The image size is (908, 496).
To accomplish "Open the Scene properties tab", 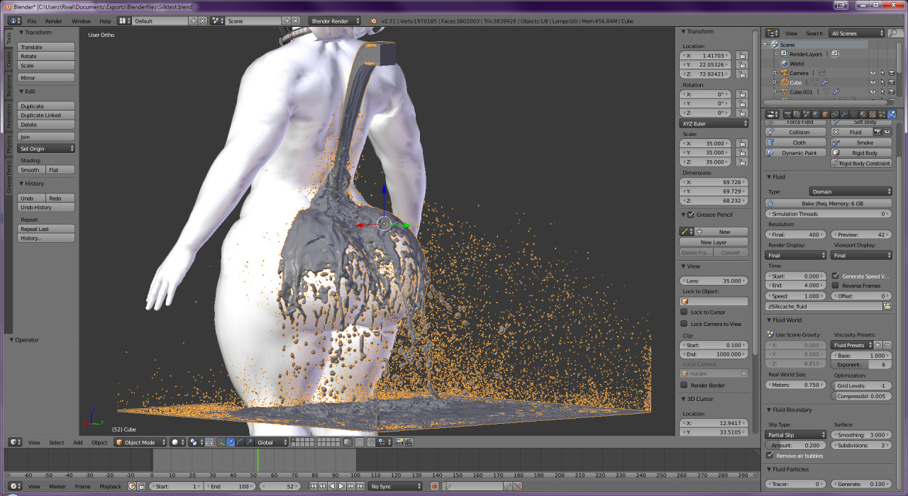I will (x=806, y=114).
